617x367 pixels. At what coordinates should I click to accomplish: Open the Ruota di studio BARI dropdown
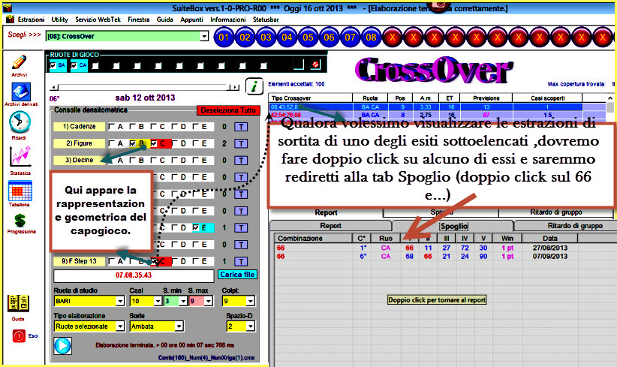point(120,301)
